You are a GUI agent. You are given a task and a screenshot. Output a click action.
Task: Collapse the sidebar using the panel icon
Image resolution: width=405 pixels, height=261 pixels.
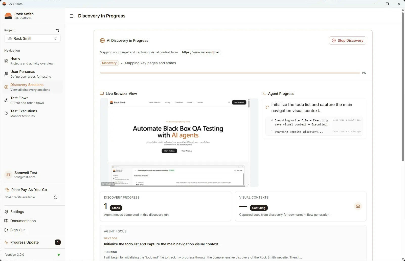[72, 16]
